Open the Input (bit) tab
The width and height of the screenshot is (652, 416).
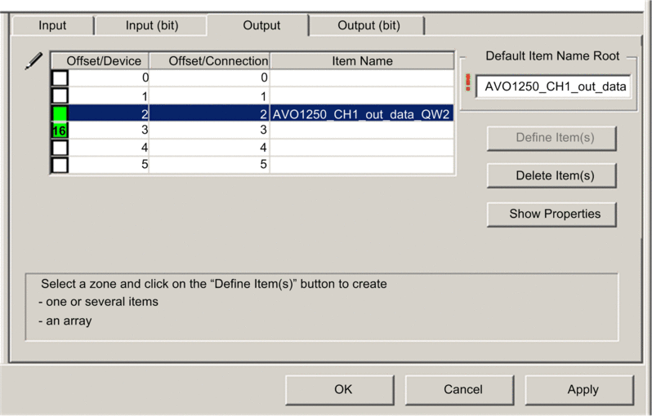coord(151,25)
